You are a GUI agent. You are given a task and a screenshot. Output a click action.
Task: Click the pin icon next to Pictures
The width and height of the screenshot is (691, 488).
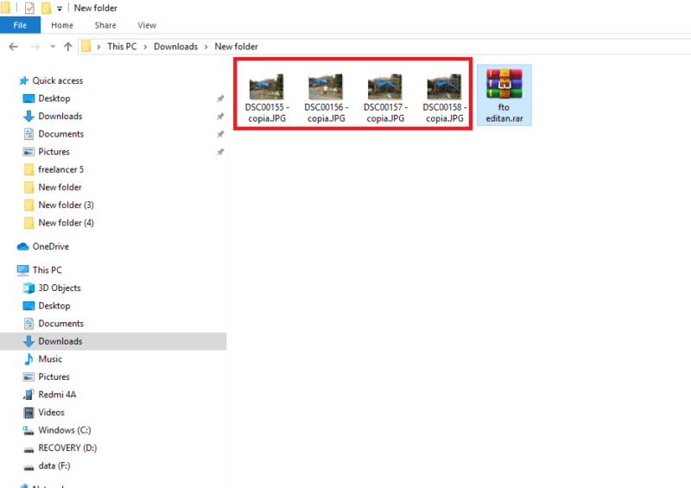220,152
